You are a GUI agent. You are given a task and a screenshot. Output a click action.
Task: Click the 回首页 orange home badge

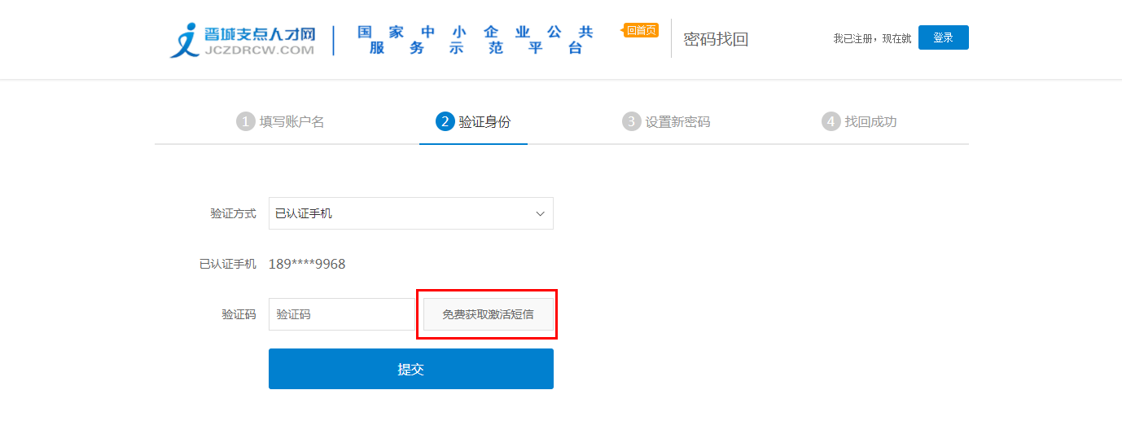coord(641,31)
